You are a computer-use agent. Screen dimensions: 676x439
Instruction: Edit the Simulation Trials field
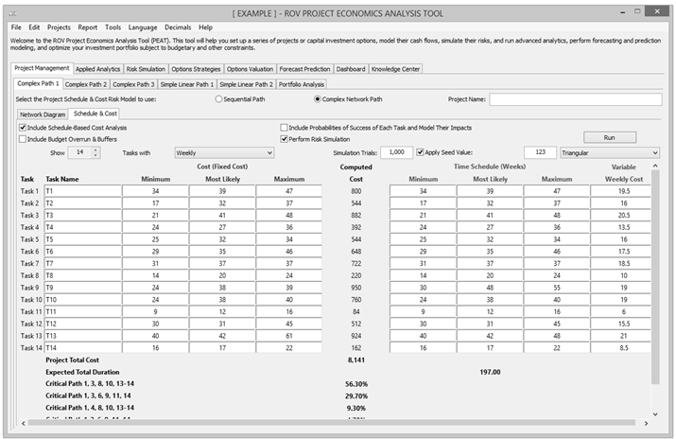click(x=396, y=152)
